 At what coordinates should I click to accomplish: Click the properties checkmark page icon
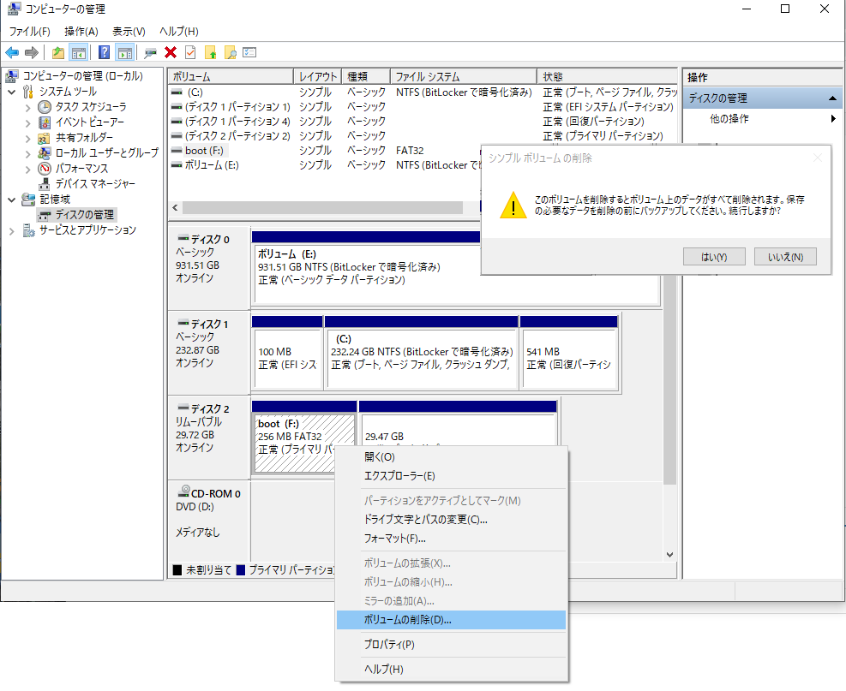pos(190,52)
